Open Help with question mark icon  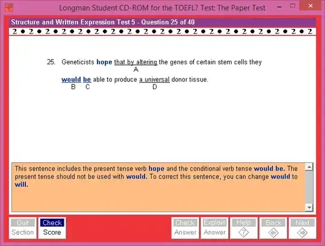point(244,228)
